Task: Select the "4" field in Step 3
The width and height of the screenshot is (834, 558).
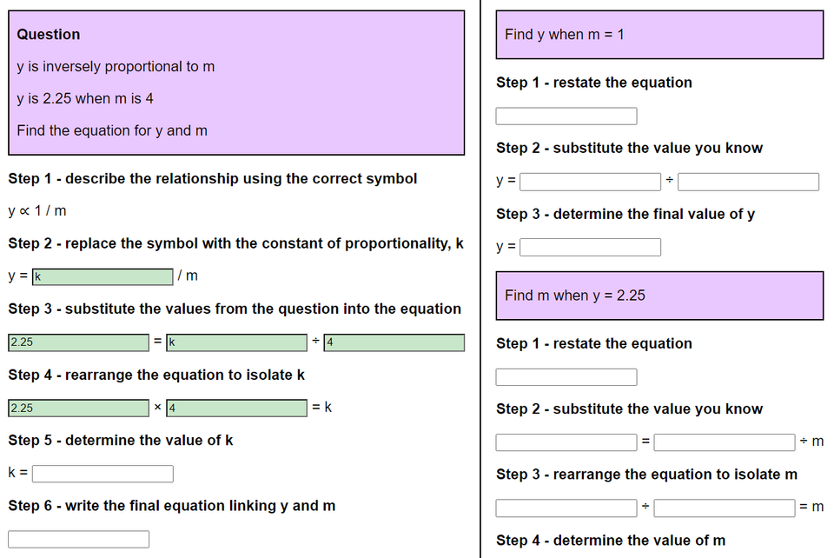Action: (394, 342)
